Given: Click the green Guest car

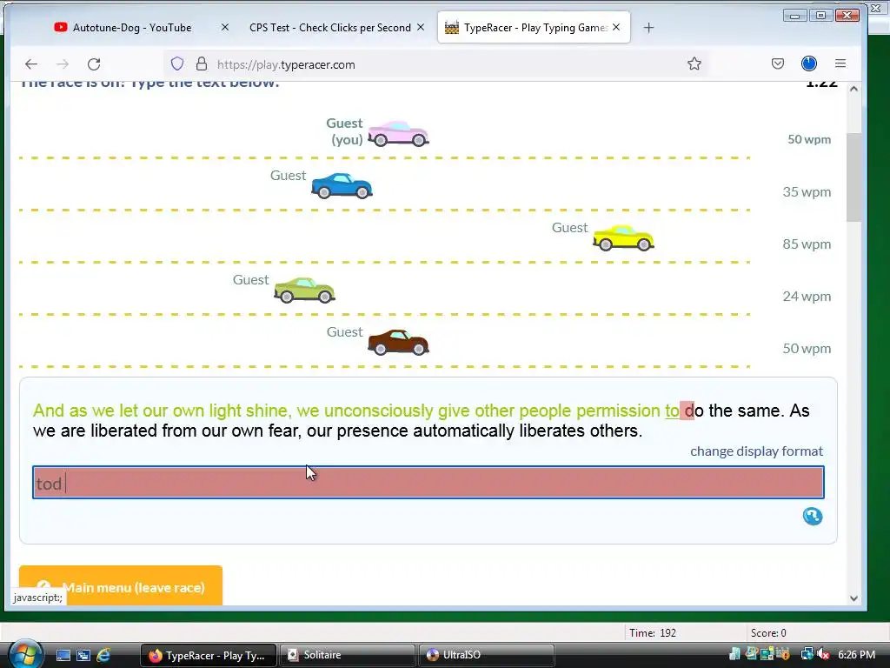Looking at the screenshot, I should coord(304,291).
